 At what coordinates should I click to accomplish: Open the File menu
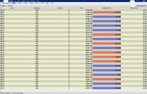point(15,1)
